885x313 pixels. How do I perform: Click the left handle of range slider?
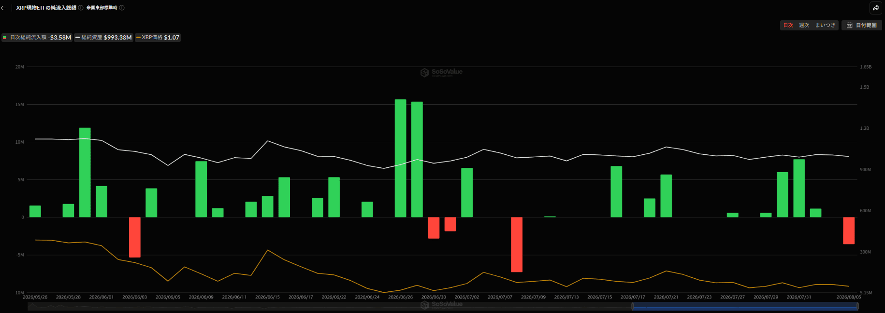coord(633,306)
